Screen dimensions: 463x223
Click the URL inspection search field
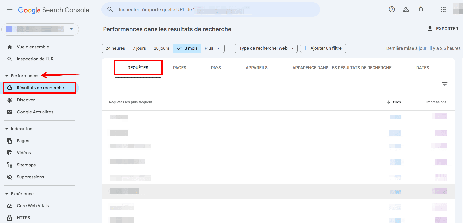coord(211,10)
